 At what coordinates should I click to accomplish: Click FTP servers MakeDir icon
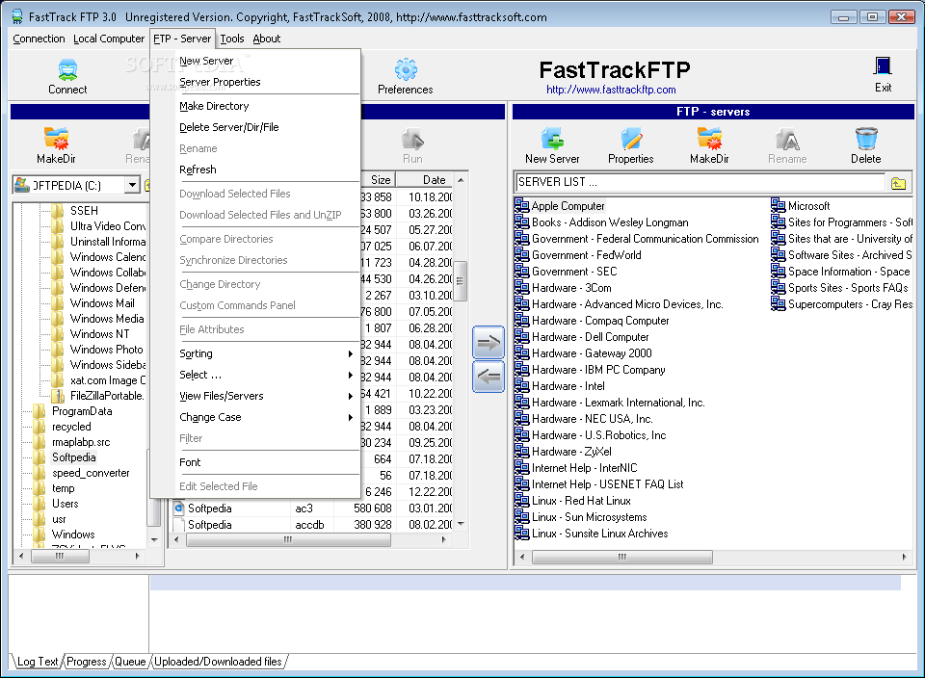coord(710,139)
